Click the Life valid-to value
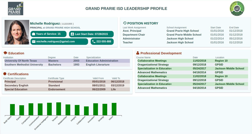The height and width of the screenshot is (134, 252). pyautogui.click(x=113, y=89)
